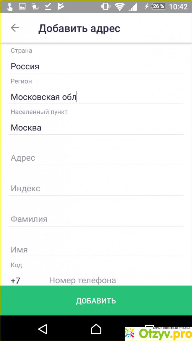The width and height of the screenshot is (192, 341).
Task: Tap Android back navigation triangle
Action: click(43, 329)
